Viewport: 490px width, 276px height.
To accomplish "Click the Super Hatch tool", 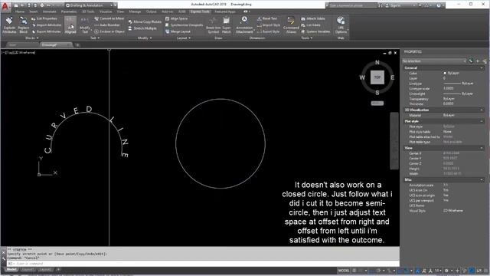I will click(227, 25).
